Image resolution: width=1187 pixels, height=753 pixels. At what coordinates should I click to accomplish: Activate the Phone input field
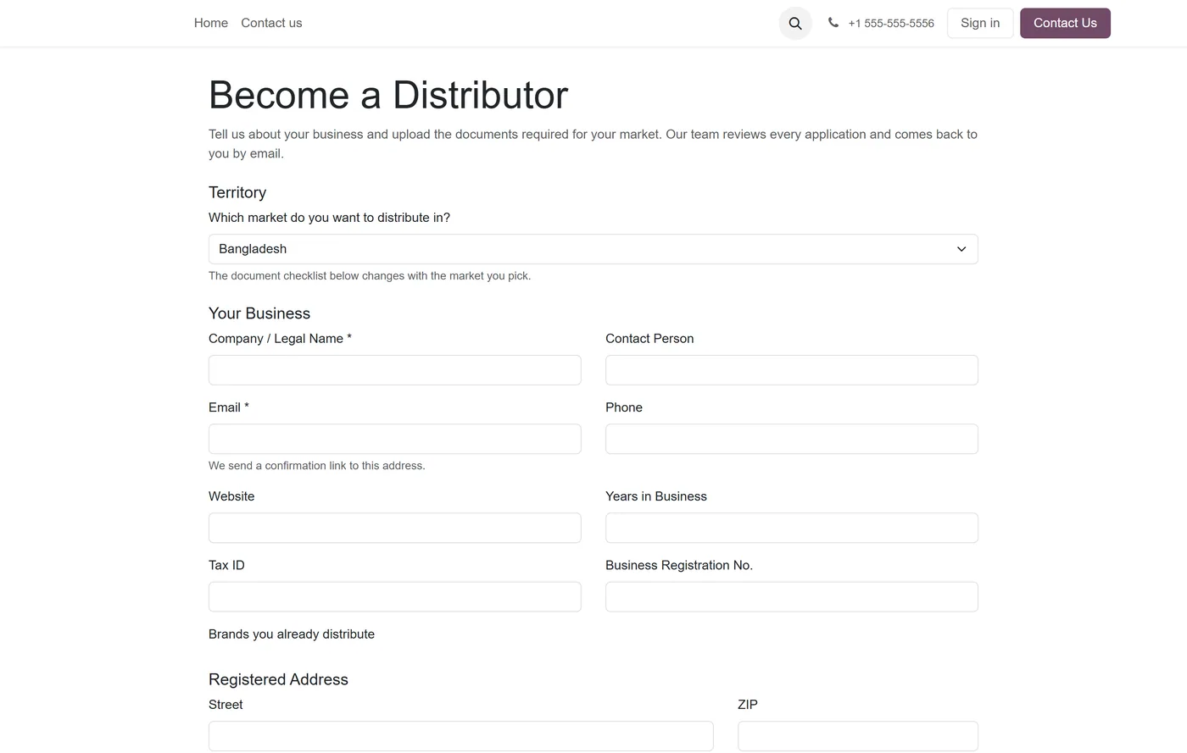tap(792, 439)
